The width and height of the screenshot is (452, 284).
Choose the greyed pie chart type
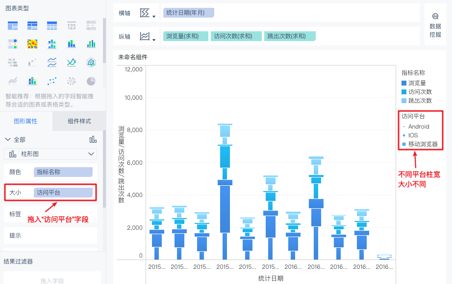[91, 81]
